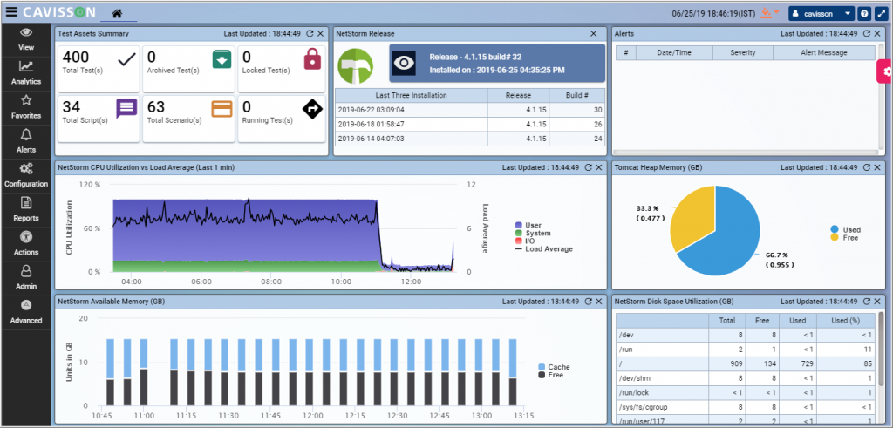This screenshot has height=428, width=893.
Task: Toggle the System series in CPU legend
Action: (x=533, y=234)
